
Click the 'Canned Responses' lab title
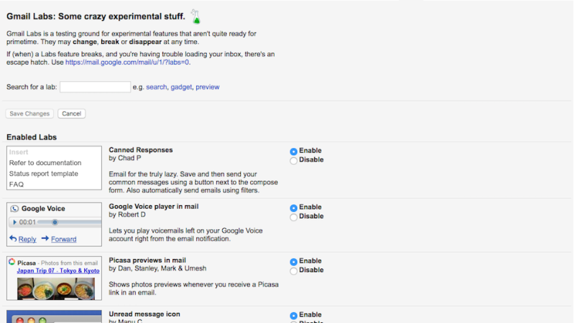click(x=140, y=150)
